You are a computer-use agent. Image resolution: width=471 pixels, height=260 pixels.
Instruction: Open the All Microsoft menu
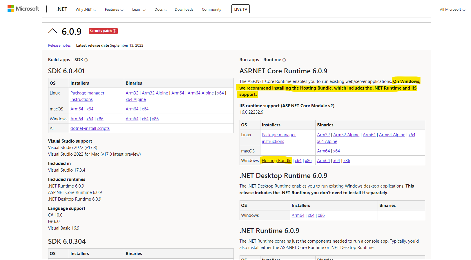452,10
